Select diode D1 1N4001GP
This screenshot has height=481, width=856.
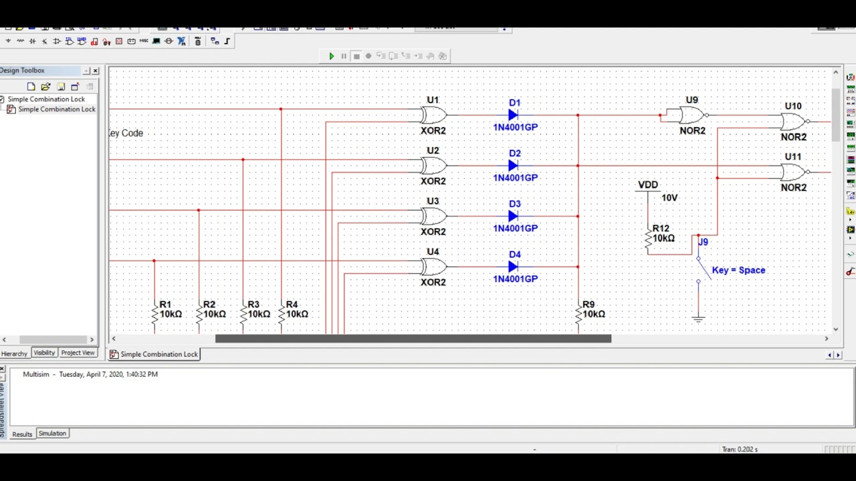click(x=514, y=115)
